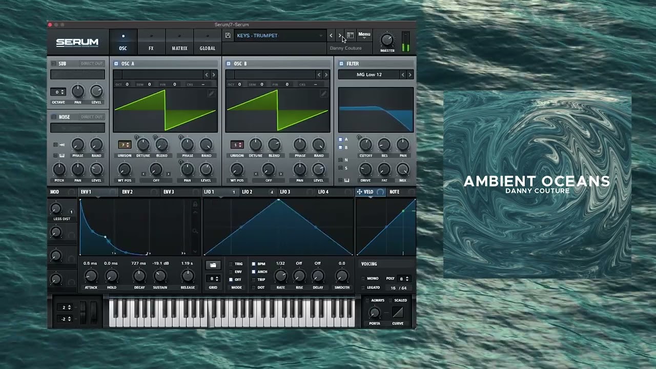Switch to the FX tab
The width and height of the screenshot is (656, 369).
[151, 42]
